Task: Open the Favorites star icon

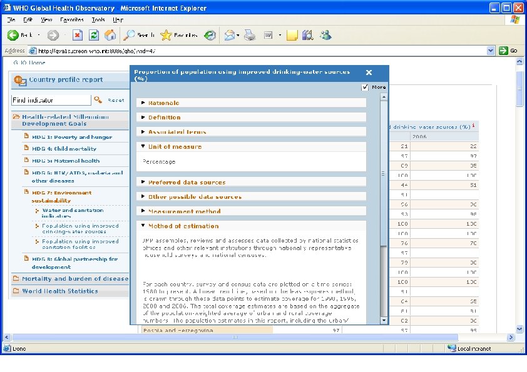Action: (166, 35)
